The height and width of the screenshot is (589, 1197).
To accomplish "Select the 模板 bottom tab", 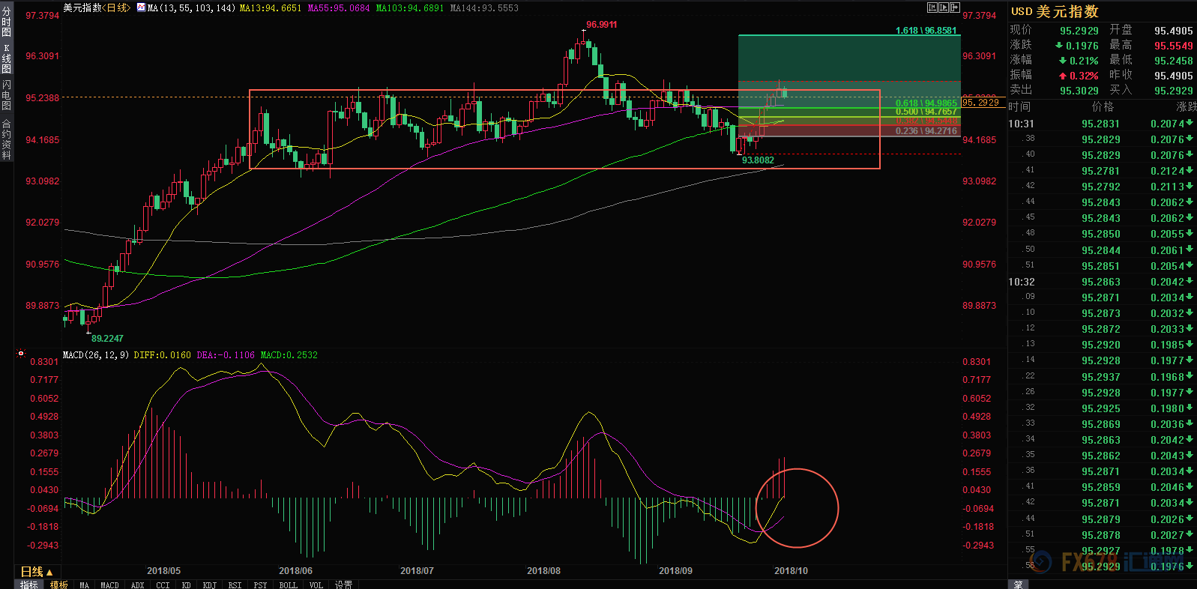I will pos(59,585).
